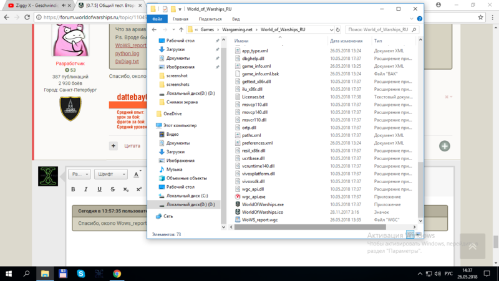Select Games in the address breadcrumb

tap(207, 29)
